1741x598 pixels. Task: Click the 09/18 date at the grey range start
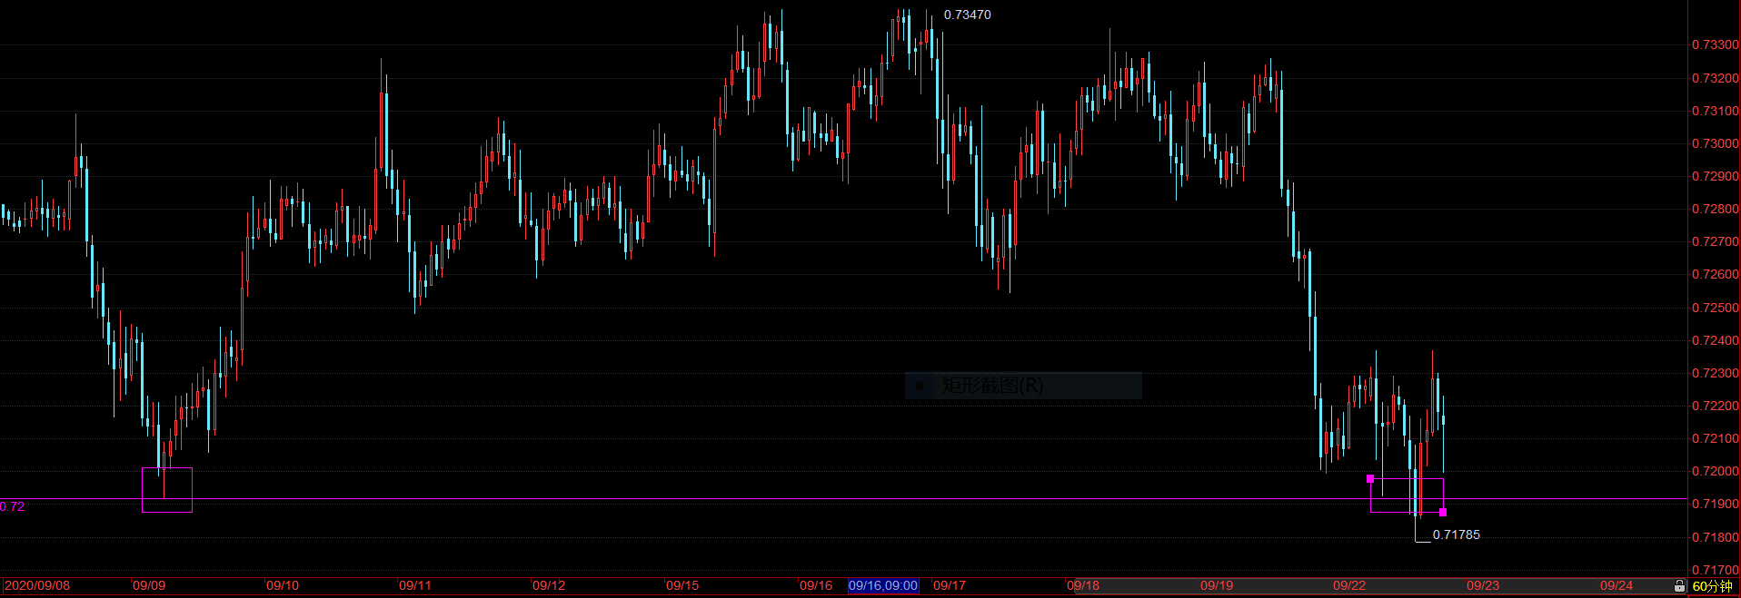click(1083, 585)
